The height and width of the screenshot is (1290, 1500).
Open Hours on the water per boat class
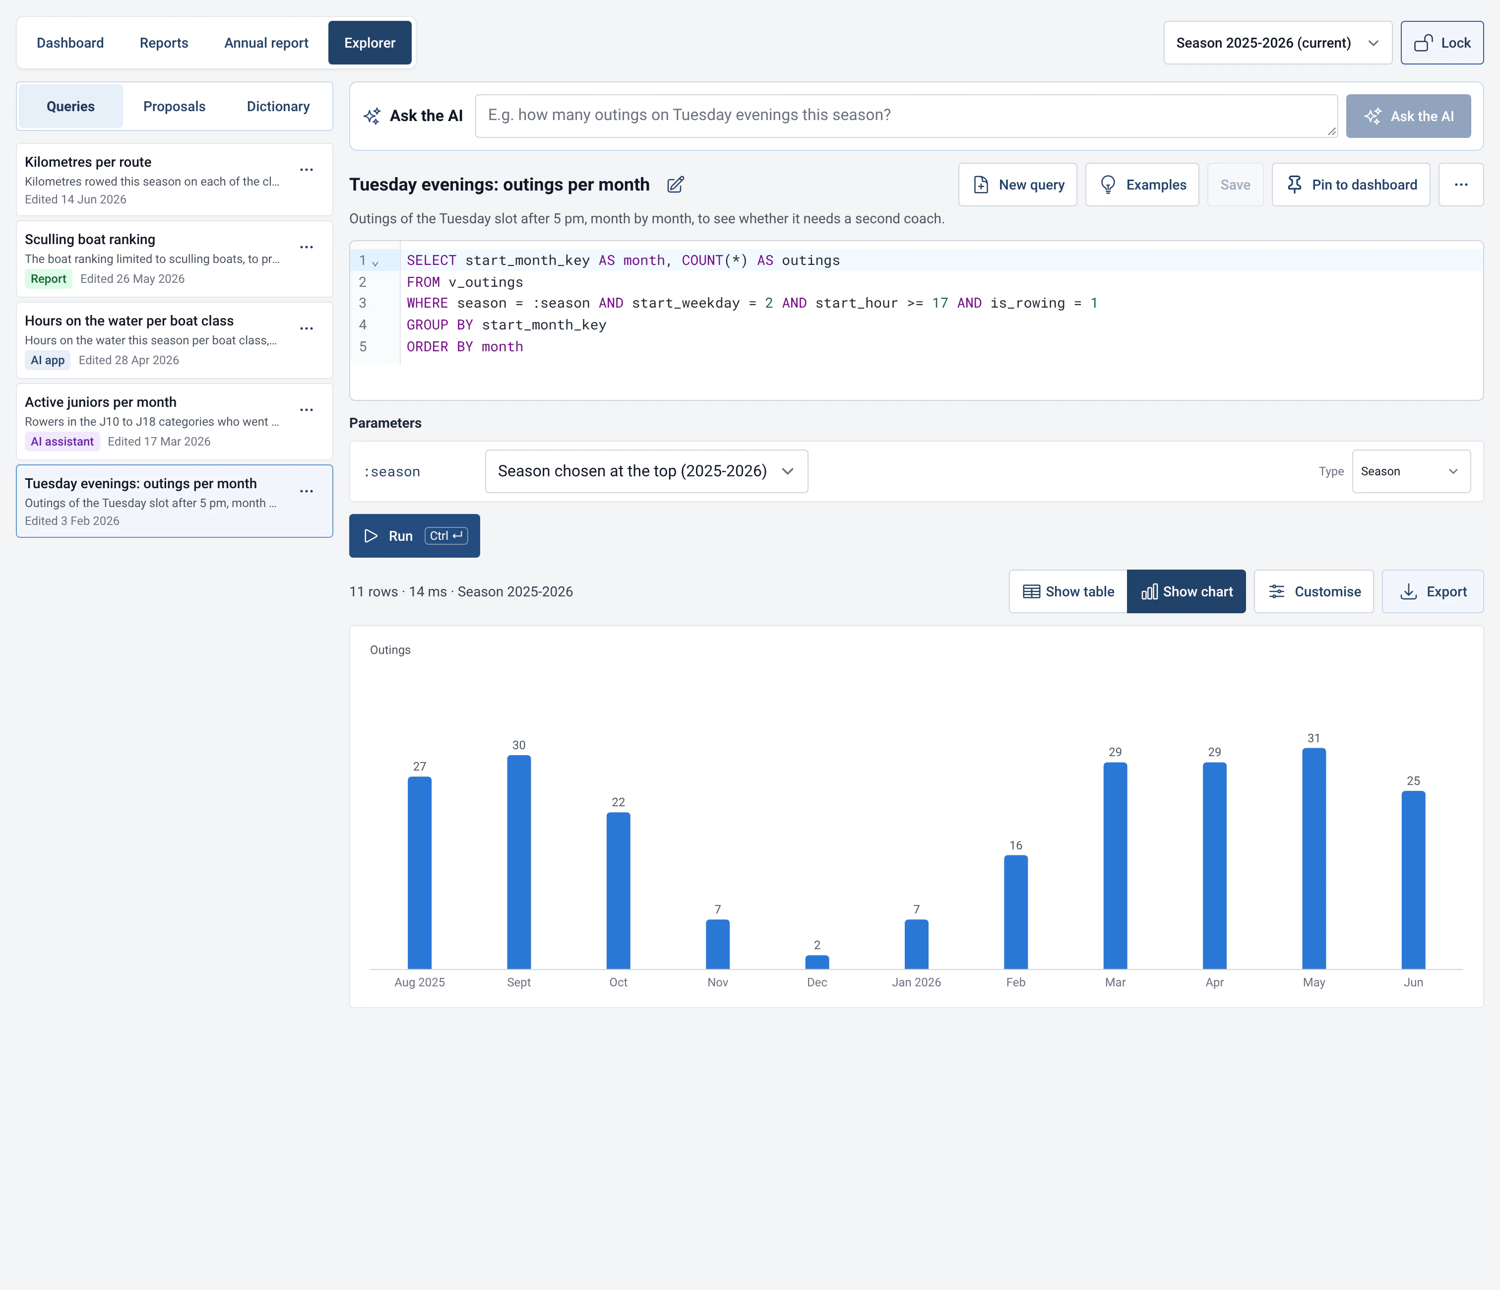175,340
